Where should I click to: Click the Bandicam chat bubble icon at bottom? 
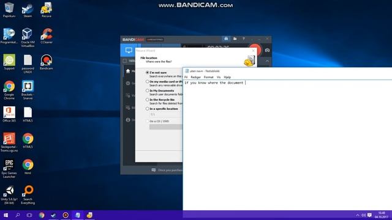[x=154, y=170]
